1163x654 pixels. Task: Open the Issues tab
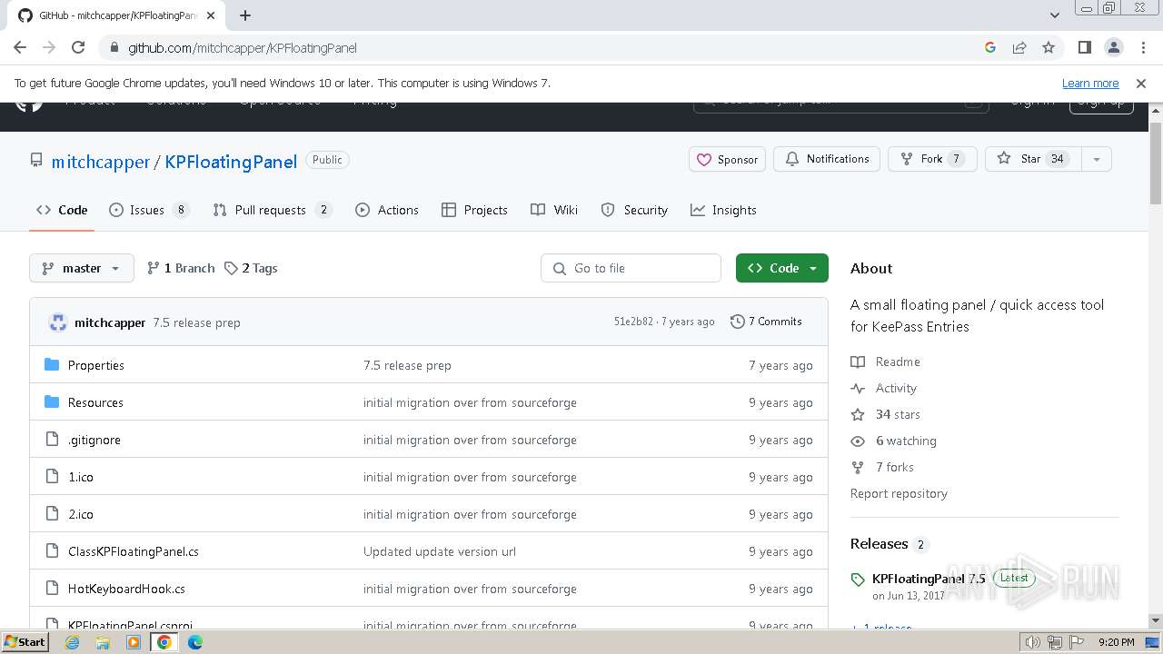tap(149, 210)
